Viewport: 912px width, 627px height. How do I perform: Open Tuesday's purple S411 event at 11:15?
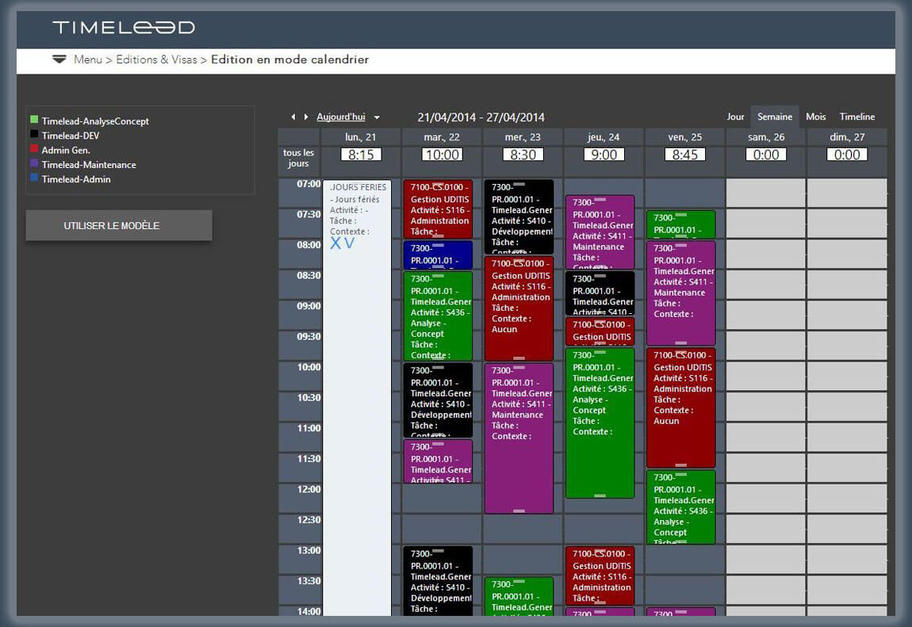pos(438,461)
